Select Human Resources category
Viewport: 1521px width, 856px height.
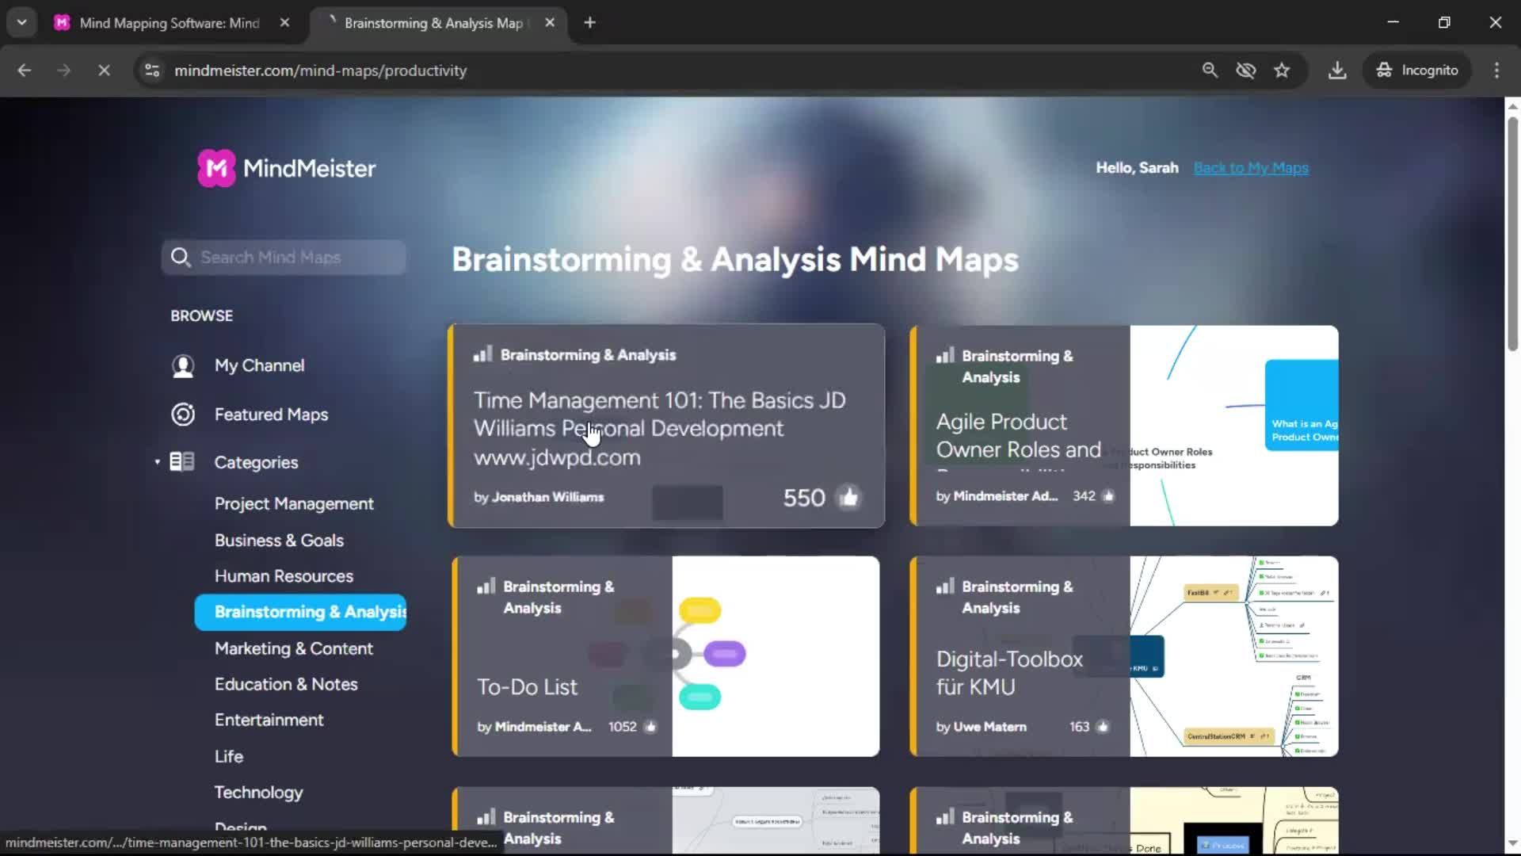click(x=284, y=576)
